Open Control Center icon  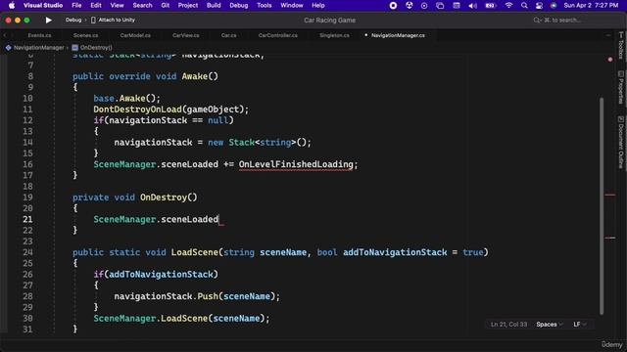[x=539, y=6]
